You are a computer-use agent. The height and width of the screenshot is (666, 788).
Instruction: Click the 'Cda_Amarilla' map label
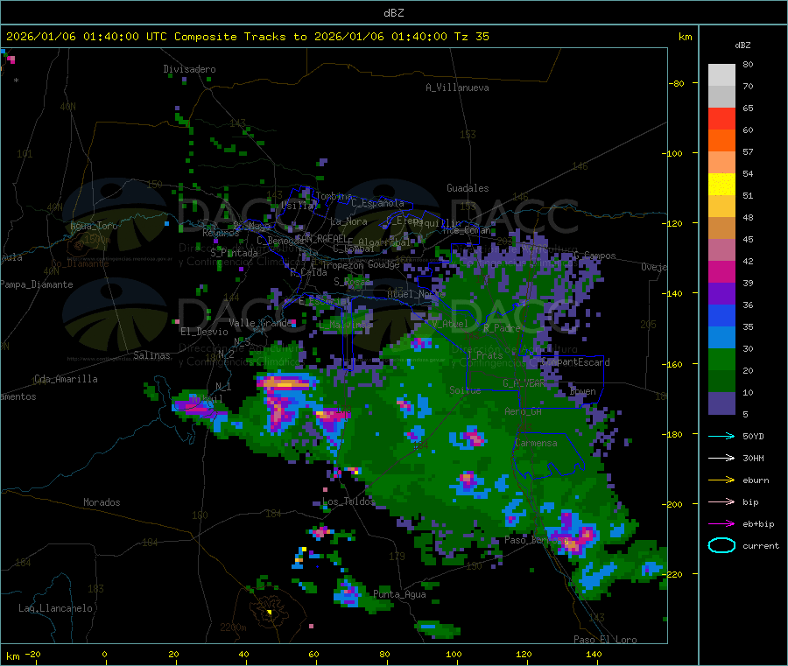[66, 379]
